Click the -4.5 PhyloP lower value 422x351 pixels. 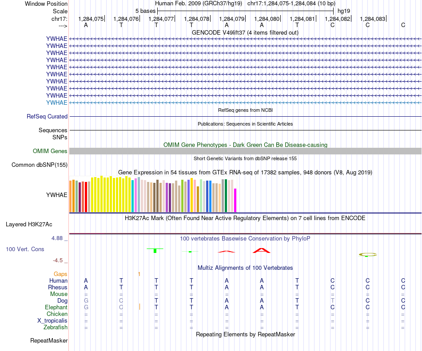[58, 260]
